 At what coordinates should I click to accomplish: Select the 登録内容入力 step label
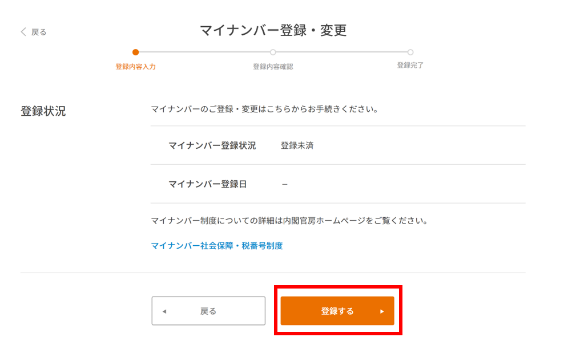tap(135, 67)
